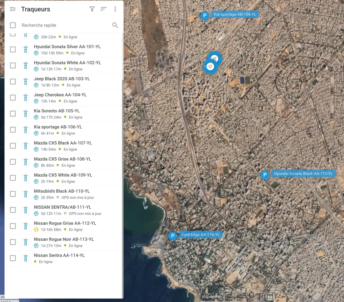Click tracker icon for Hyundai Sonata Silver AA-101-YL
The height and width of the screenshot is (302, 344).
pyautogui.click(x=26, y=50)
